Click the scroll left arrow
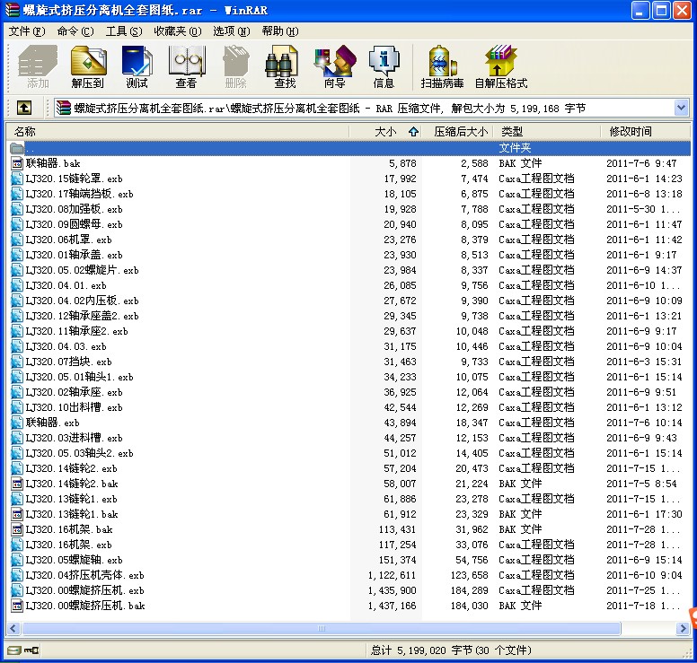Viewport: 697px width, 663px height. click(x=13, y=628)
